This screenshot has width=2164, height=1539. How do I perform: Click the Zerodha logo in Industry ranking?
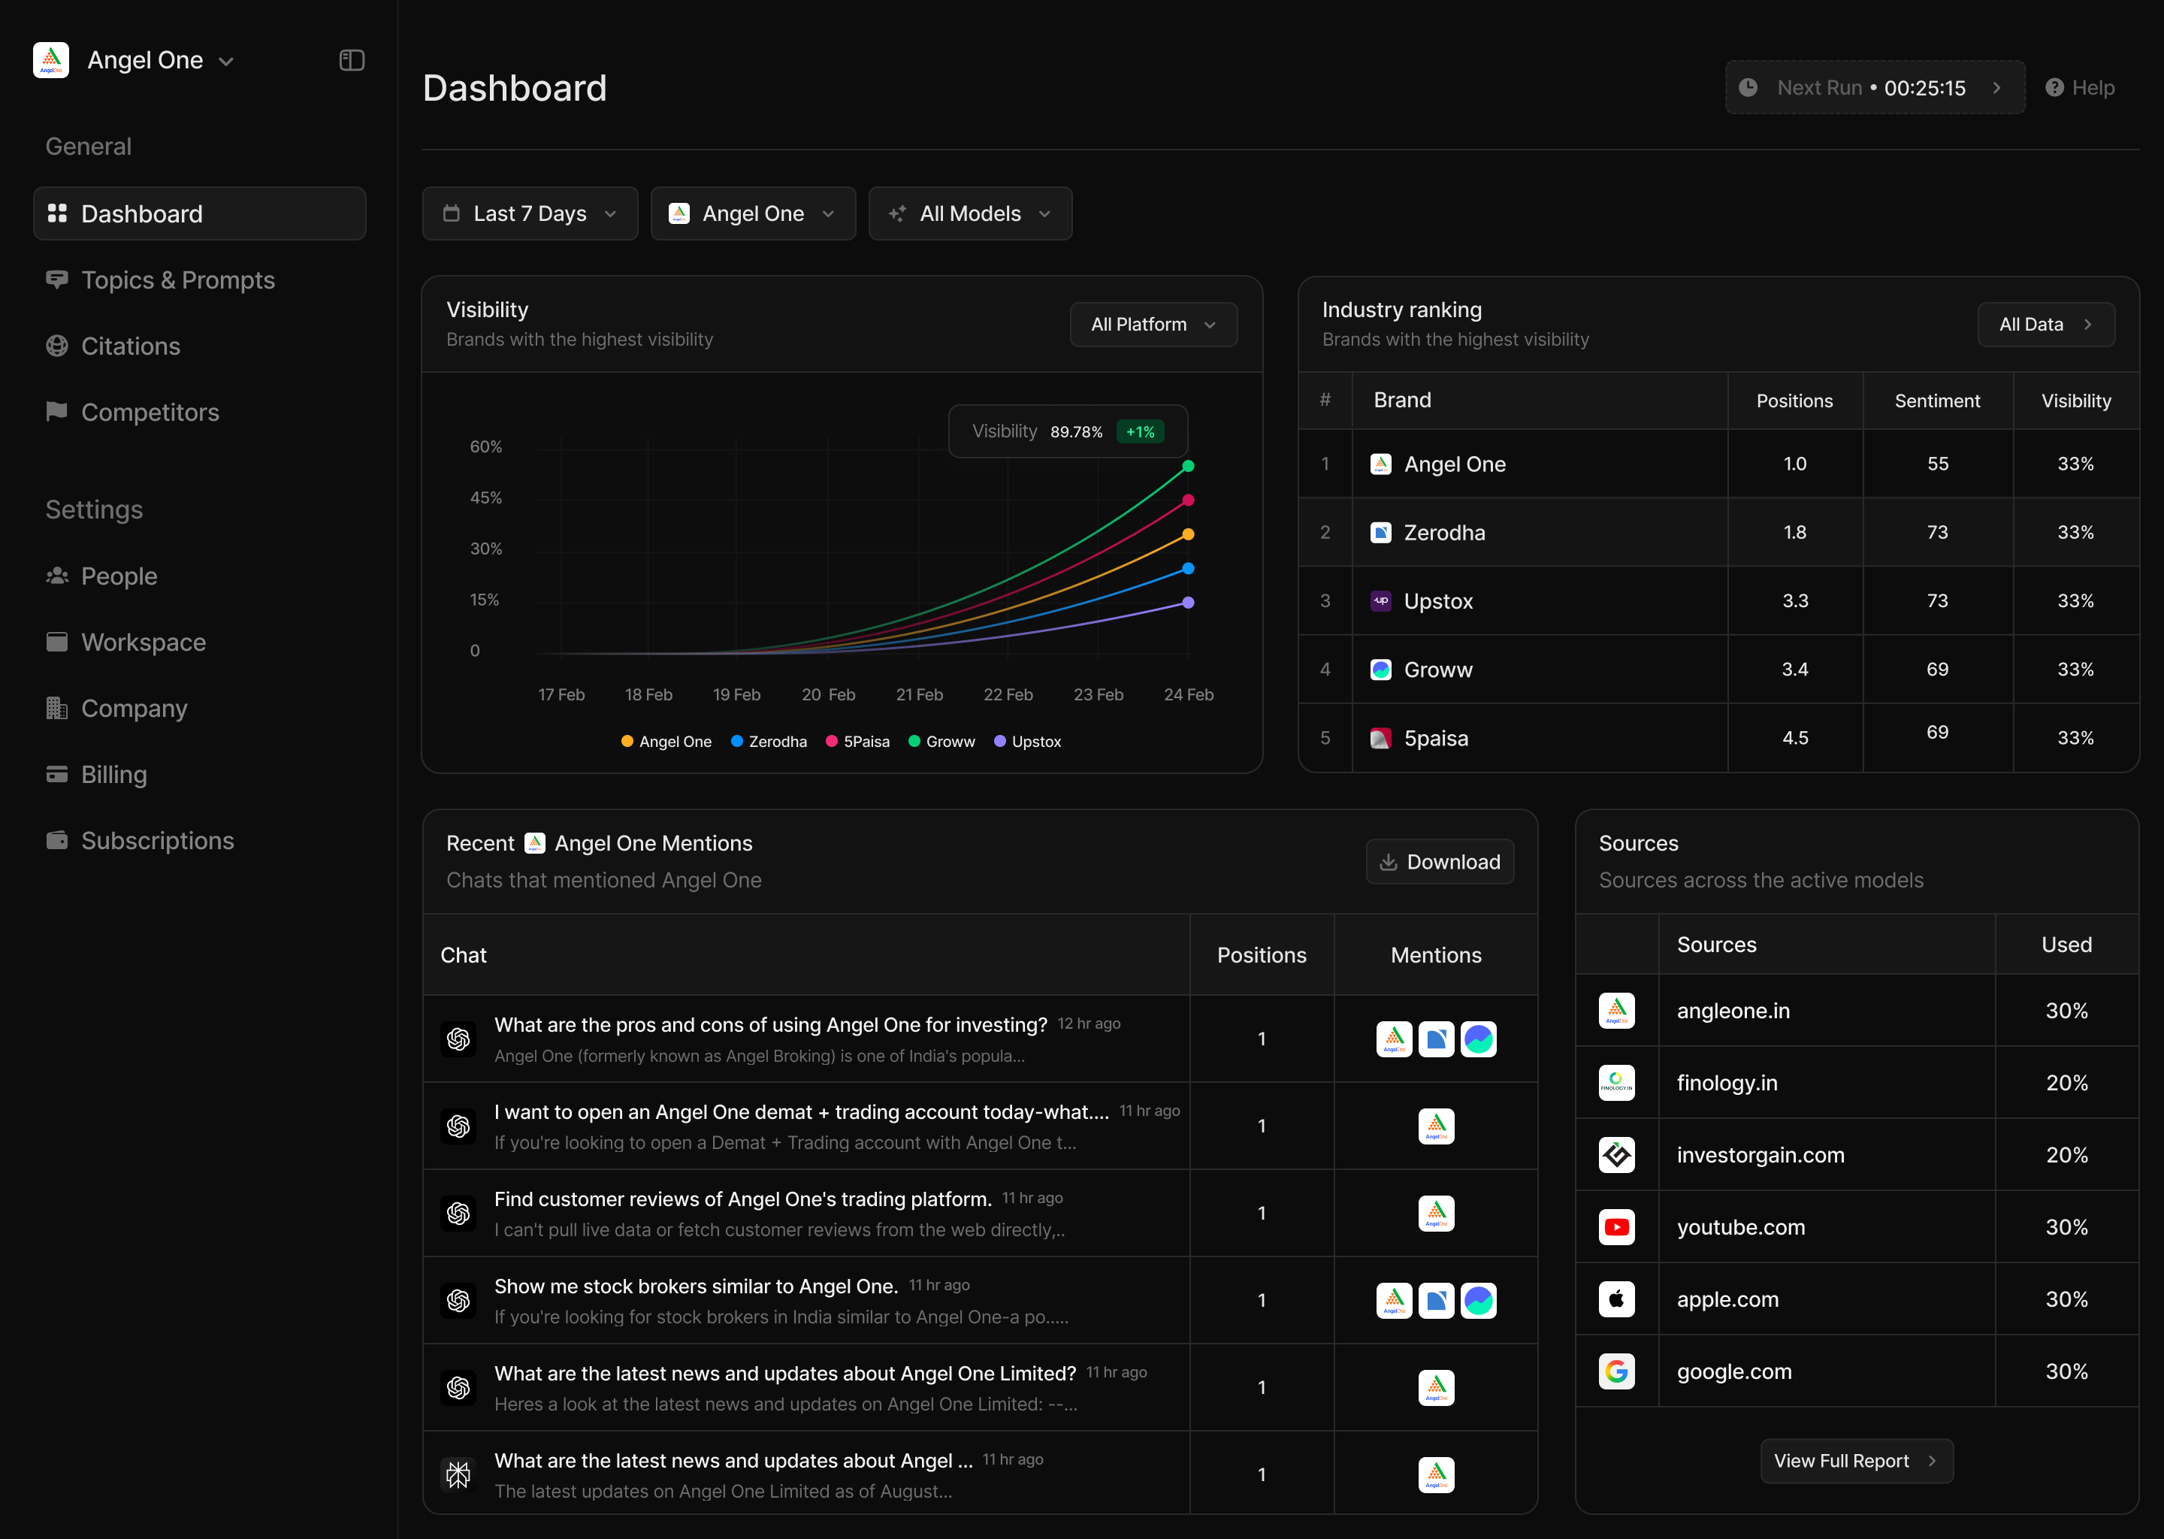tap(1380, 533)
